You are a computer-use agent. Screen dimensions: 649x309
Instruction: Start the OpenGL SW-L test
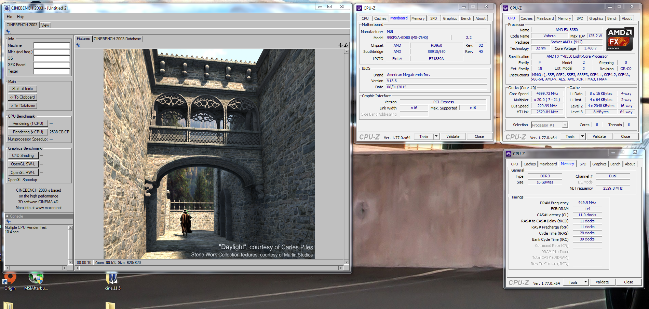23,164
